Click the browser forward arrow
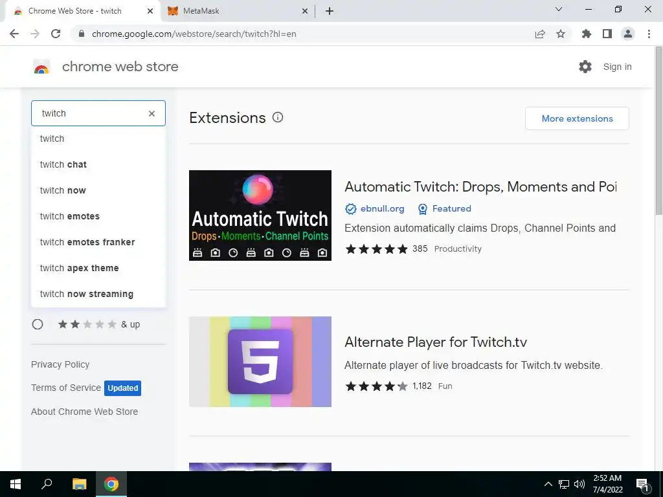Viewport: 663px width, 497px height. (x=35, y=34)
